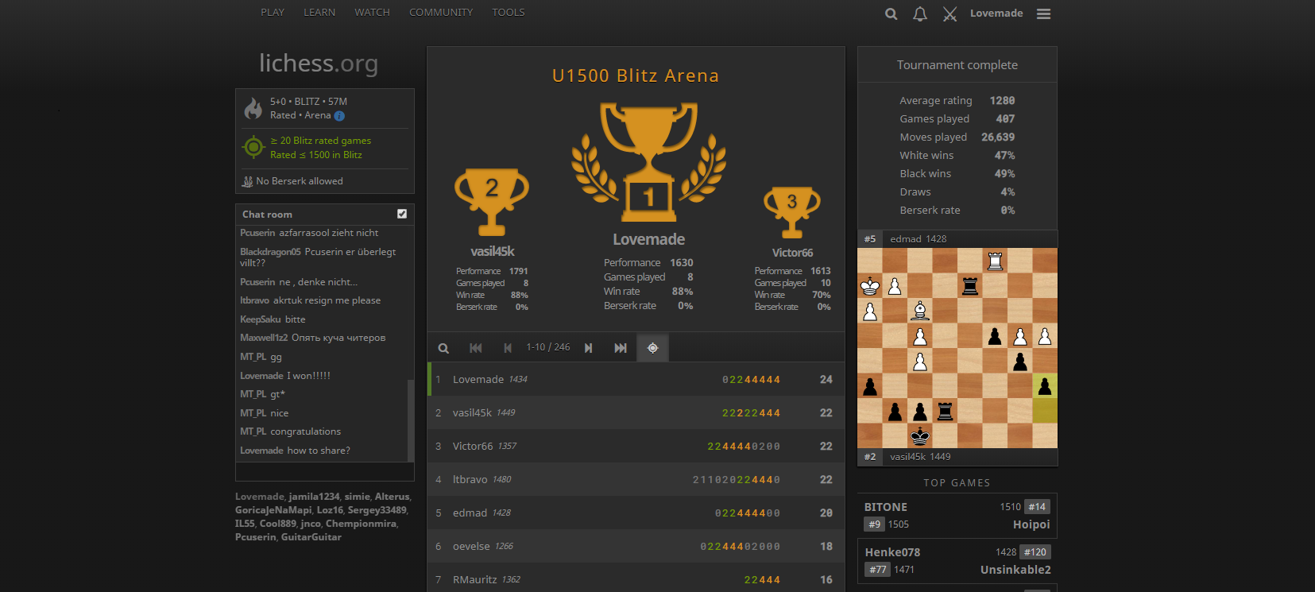The height and width of the screenshot is (592, 1315).
Task: Open Chempionmira in the spectators list
Action: 361,524
